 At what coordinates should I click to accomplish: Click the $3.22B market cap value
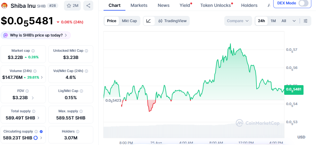click(x=15, y=57)
